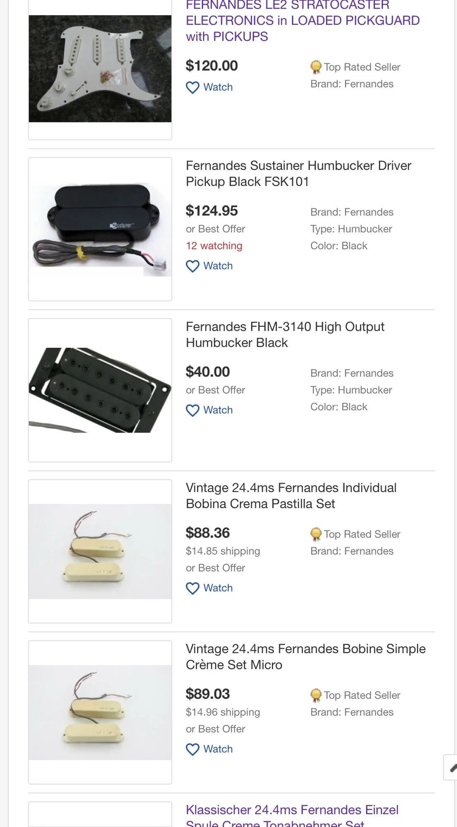Screen dimensions: 457x827
Task: Click heart icon for $89.03 Bobine Simple listing
Action: (x=193, y=749)
